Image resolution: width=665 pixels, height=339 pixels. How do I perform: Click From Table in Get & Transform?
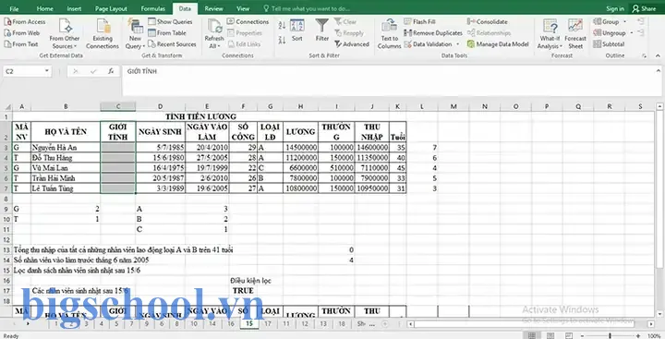pyautogui.click(x=167, y=32)
